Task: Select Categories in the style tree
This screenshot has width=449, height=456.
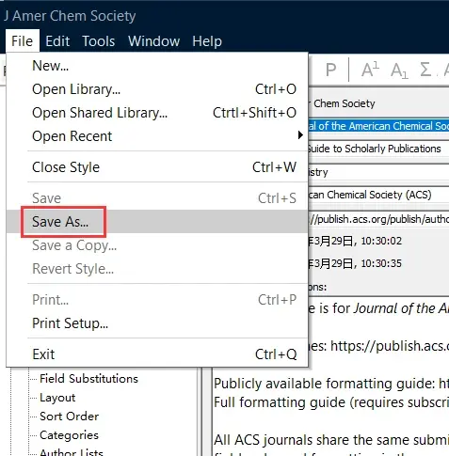Action: pos(69,435)
